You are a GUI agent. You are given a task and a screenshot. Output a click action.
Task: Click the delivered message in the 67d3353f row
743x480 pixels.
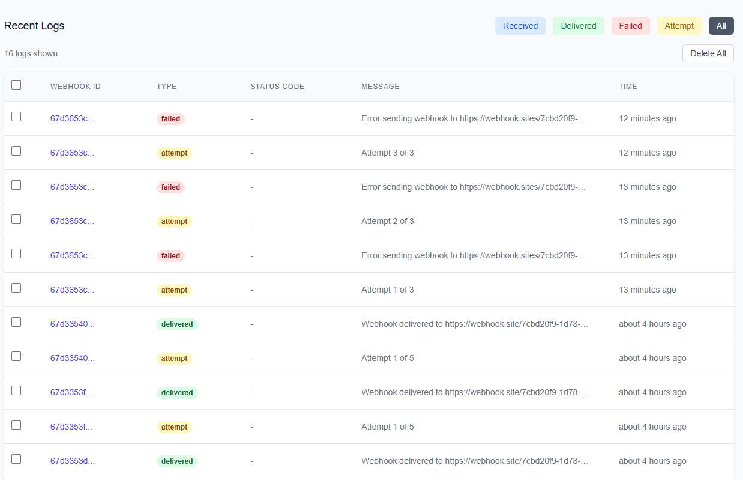tap(475, 392)
